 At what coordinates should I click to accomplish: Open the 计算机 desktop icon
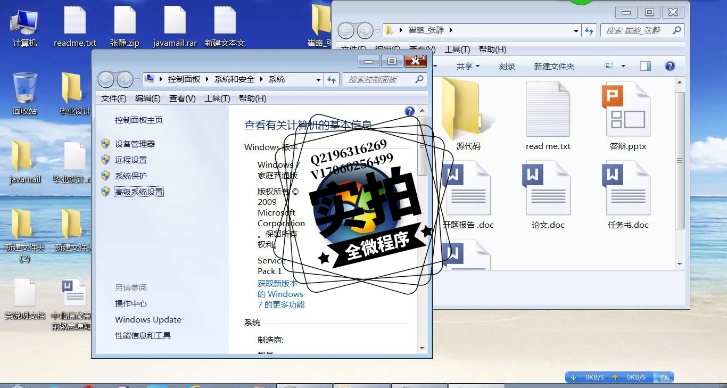point(24,28)
